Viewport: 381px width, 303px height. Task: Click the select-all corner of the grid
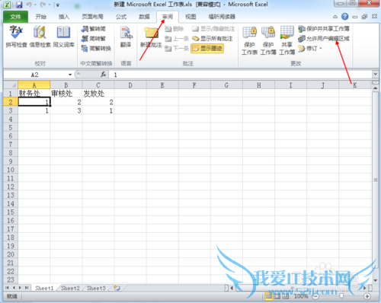pos(11,85)
